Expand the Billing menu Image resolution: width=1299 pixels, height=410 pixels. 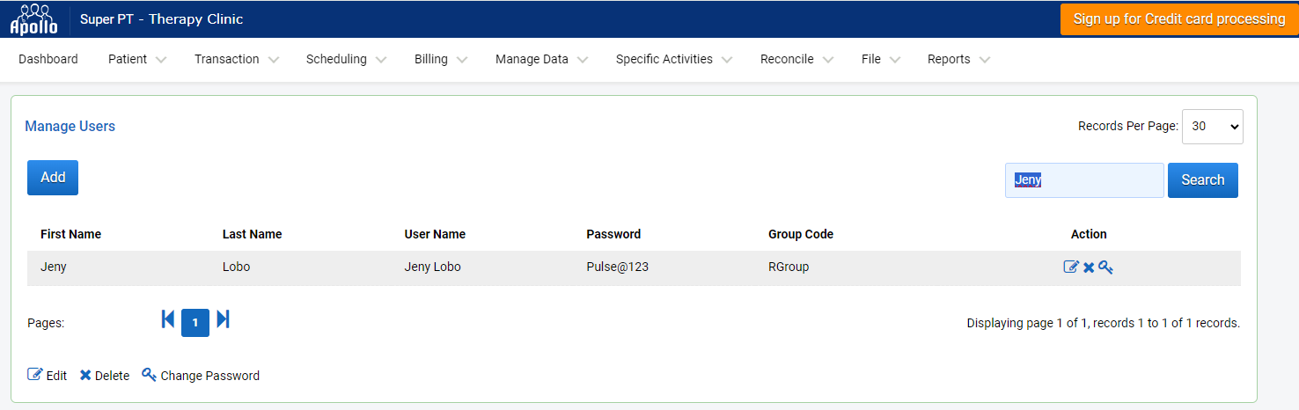point(440,59)
